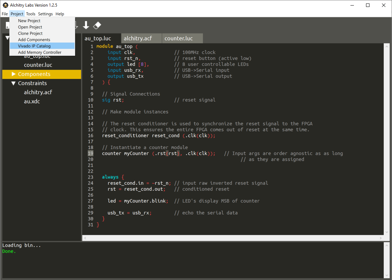This screenshot has height=280, width=392.
Task: Click the 'always' keyword on line 23
Action: tap(110, 177)
